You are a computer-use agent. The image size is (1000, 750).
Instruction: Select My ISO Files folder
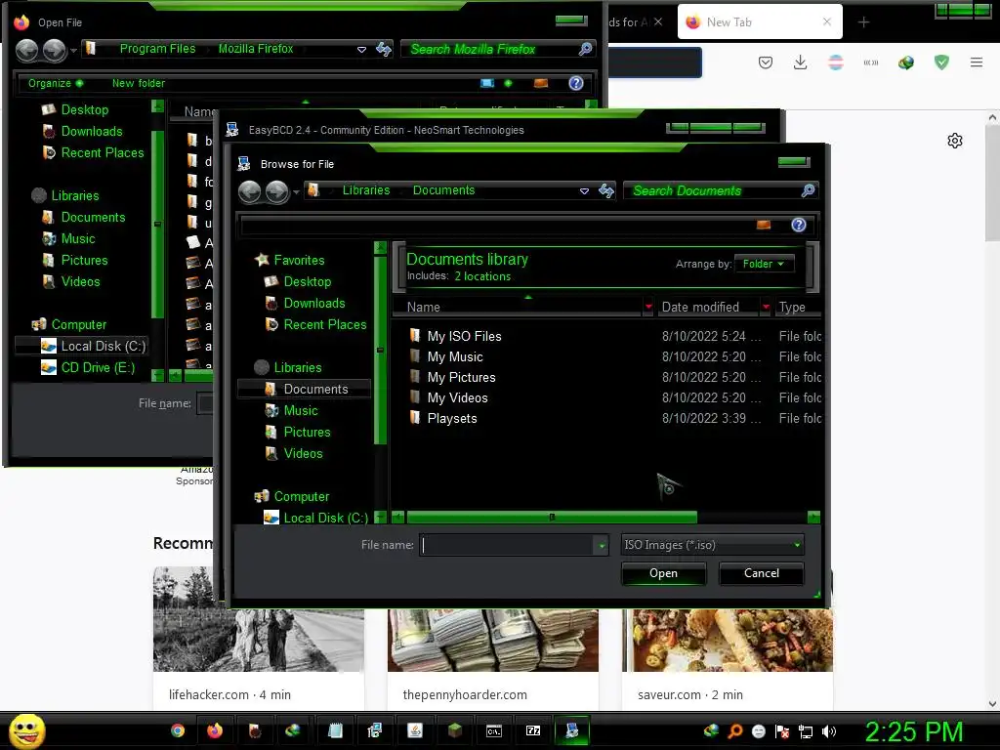coord(464,336)
